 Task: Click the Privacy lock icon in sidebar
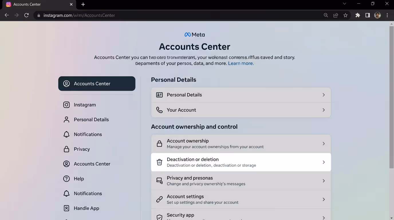[66, 149]
